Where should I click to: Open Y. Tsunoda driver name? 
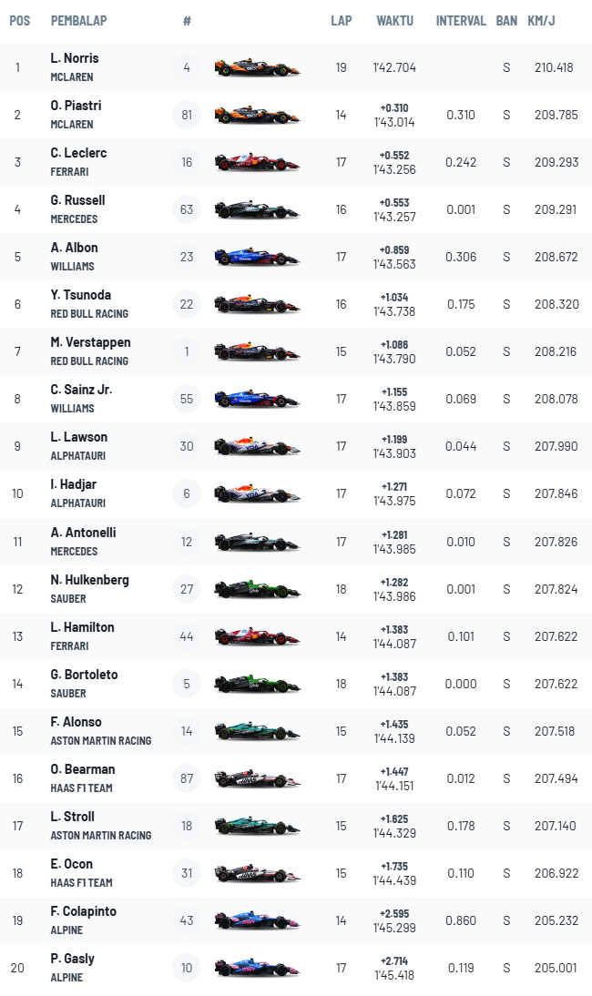81,295
